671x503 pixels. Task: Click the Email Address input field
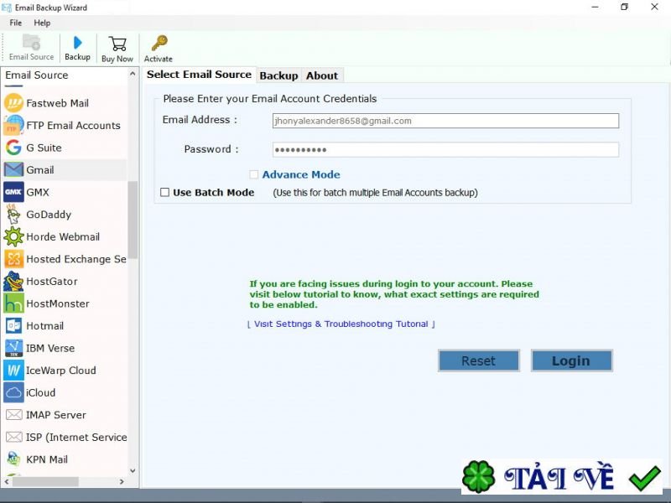pos(445,121)
